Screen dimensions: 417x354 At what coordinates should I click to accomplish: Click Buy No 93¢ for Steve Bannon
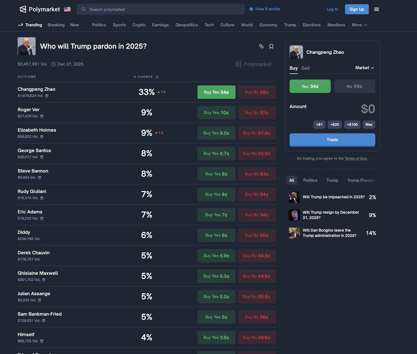point(257,174)
